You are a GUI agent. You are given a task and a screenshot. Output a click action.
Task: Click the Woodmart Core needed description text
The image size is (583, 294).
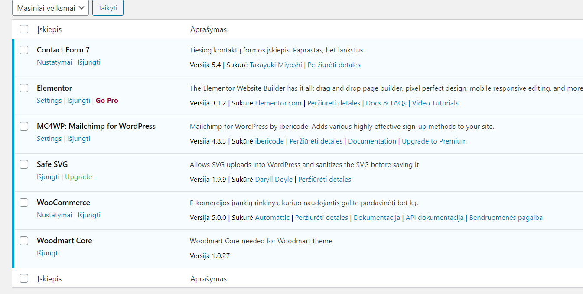(261, 241)
